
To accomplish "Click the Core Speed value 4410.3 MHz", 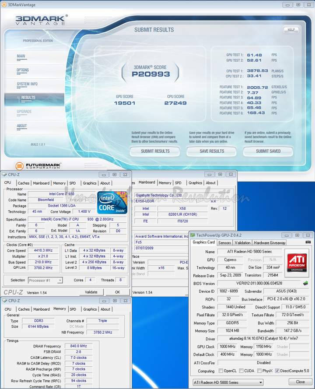I will pos(43,251).
